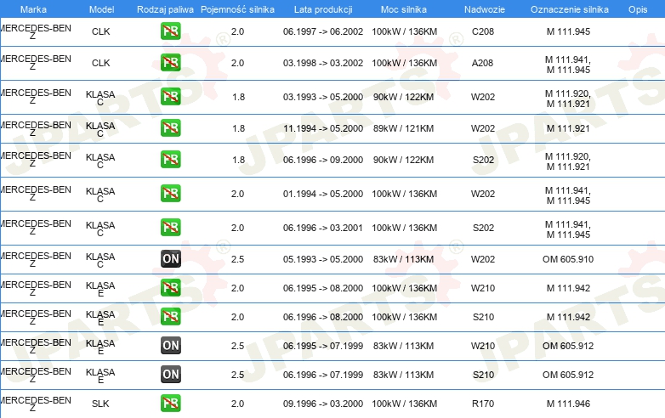Click engine code M 111.945 in C208 row
This screenshot has width=665, height=418.
(568, 31)
